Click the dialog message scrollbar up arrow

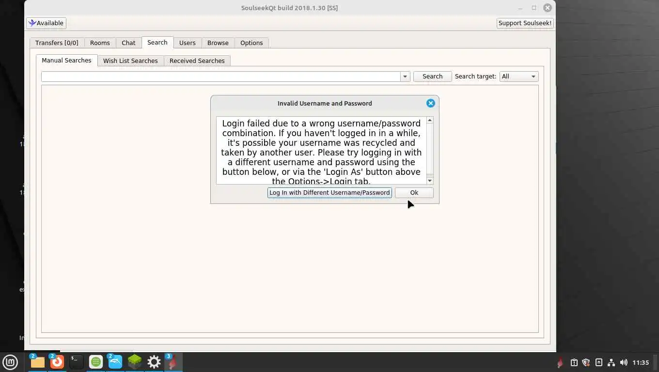tap(430, 120)
